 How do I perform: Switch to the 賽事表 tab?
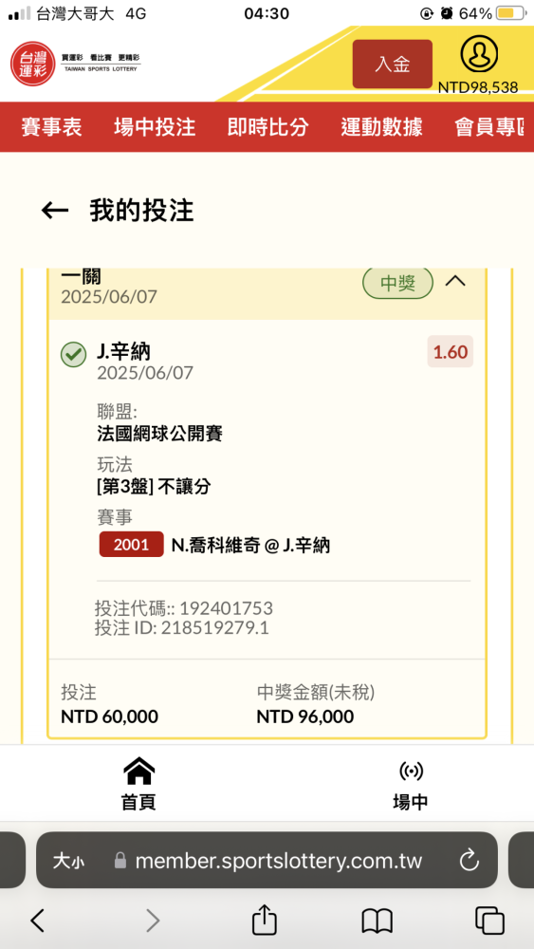click(51, 127)
